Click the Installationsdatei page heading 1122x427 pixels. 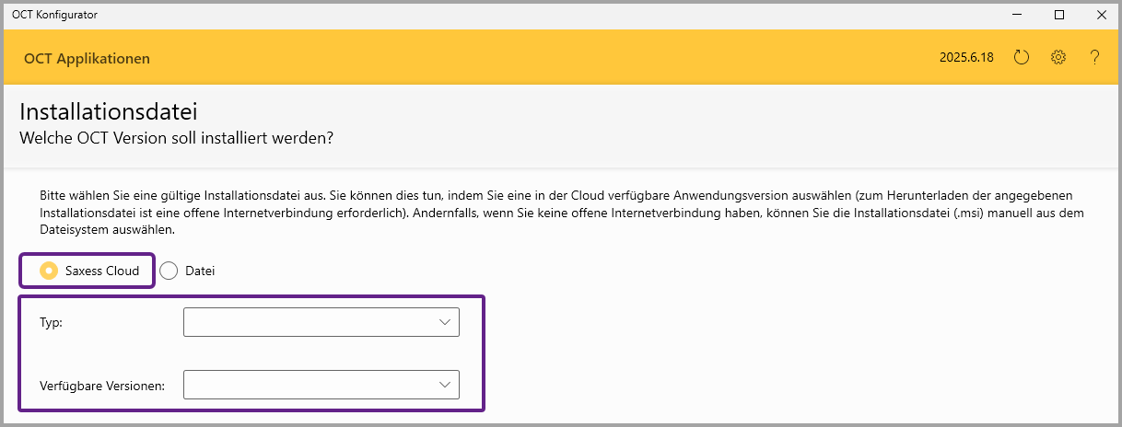point(109,112)
